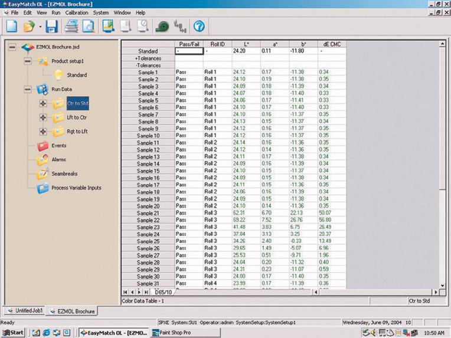Click the New document toolbar icon
451x338 pixels.
(12, 27)
